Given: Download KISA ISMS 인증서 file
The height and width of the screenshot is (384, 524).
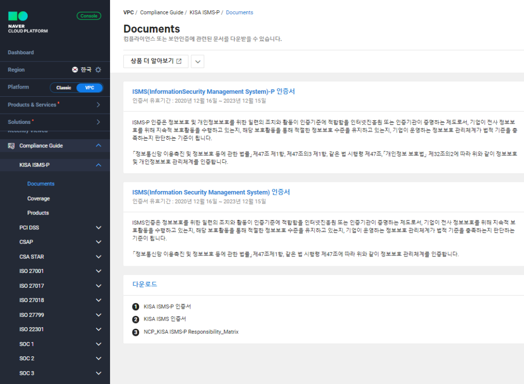Looking at the screenshot, I should point(165,319).
